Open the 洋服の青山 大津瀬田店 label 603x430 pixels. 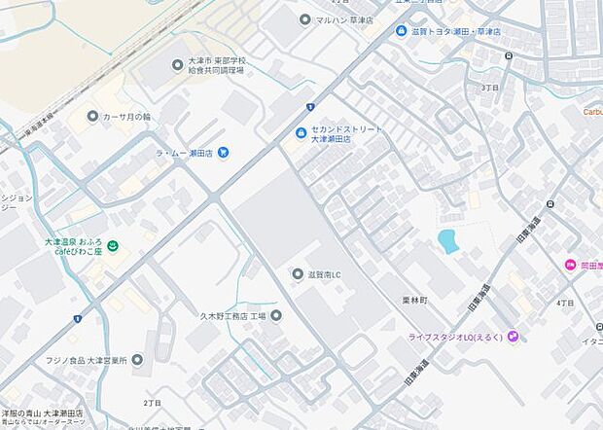coord(42,413)
